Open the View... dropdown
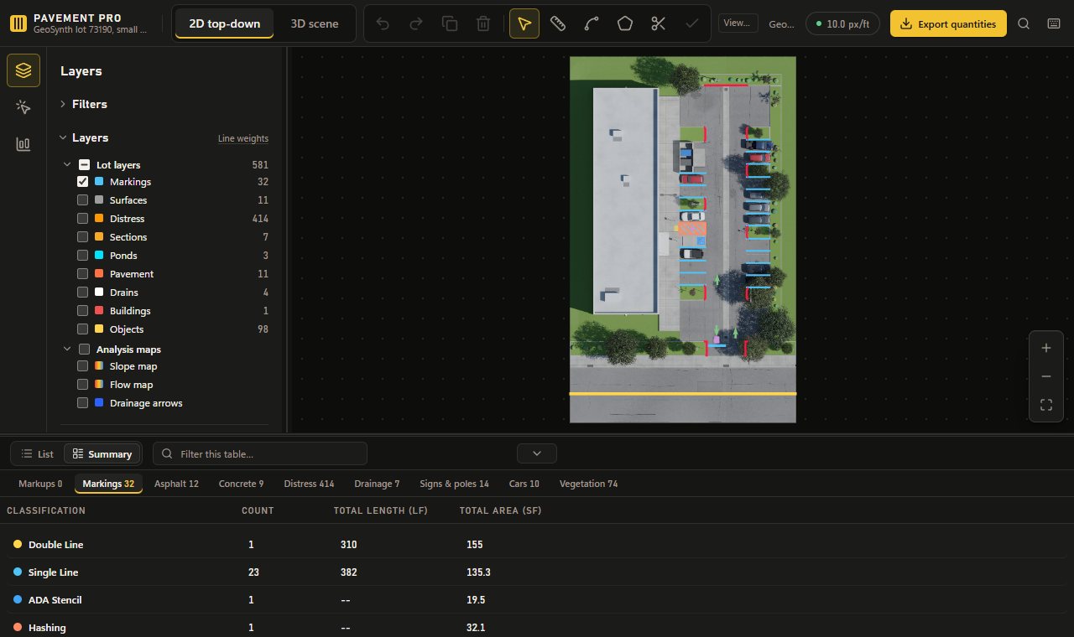 [738, 23]
